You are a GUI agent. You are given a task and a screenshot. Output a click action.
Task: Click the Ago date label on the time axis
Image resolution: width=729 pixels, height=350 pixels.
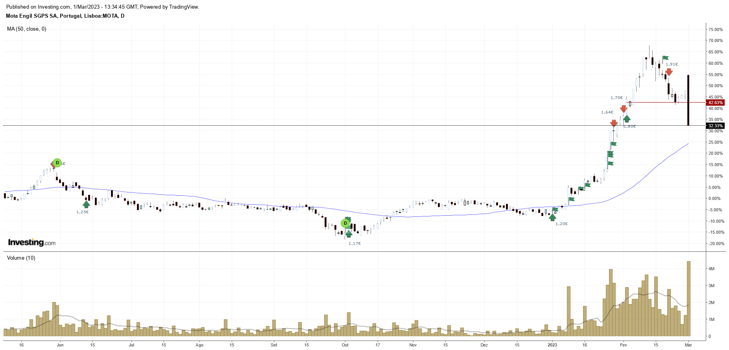(x=199, y=345)
